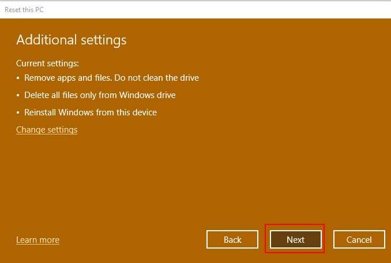391x263 pixels.
Task: View more information about resetting
Action: (x=37, y=239)
